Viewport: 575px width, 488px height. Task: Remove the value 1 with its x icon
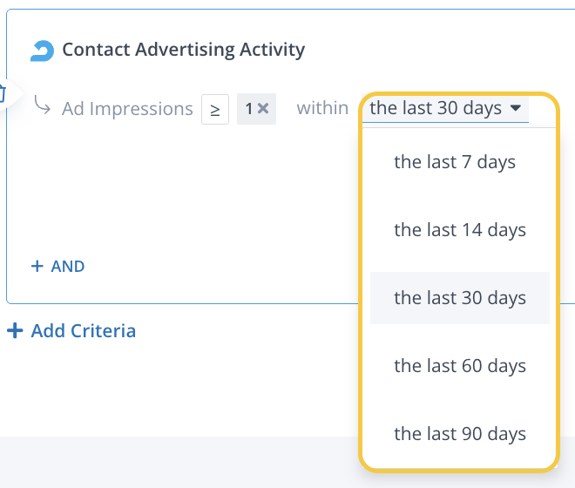coord(263,109)
